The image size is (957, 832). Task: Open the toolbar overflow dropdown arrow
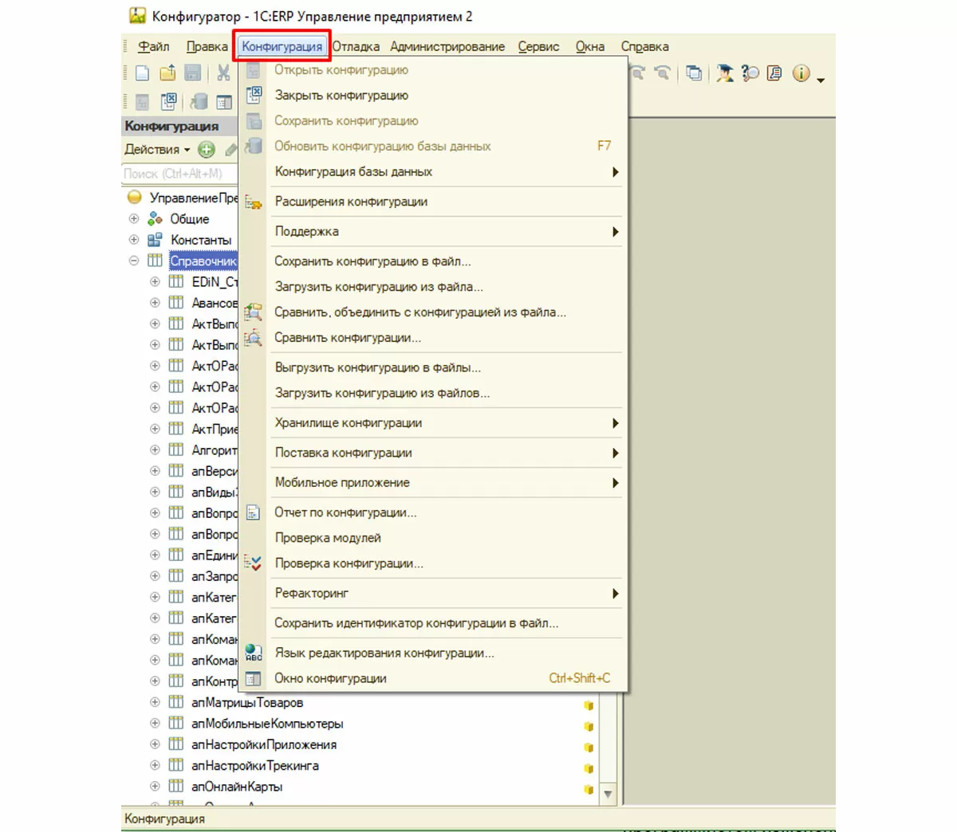[x=821, y=79]
